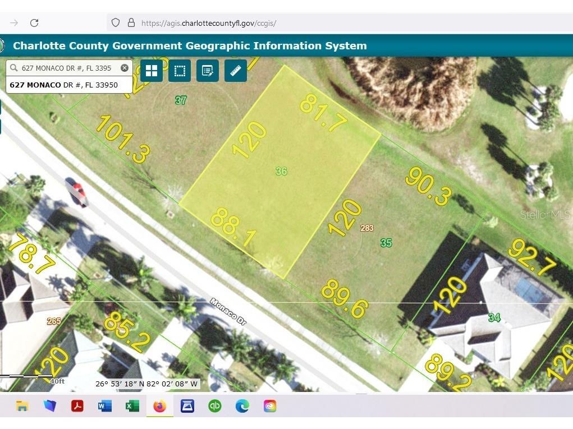Open QuickBooks from the taskbar
The image size is (573, 429).
[x=214, y=405]
